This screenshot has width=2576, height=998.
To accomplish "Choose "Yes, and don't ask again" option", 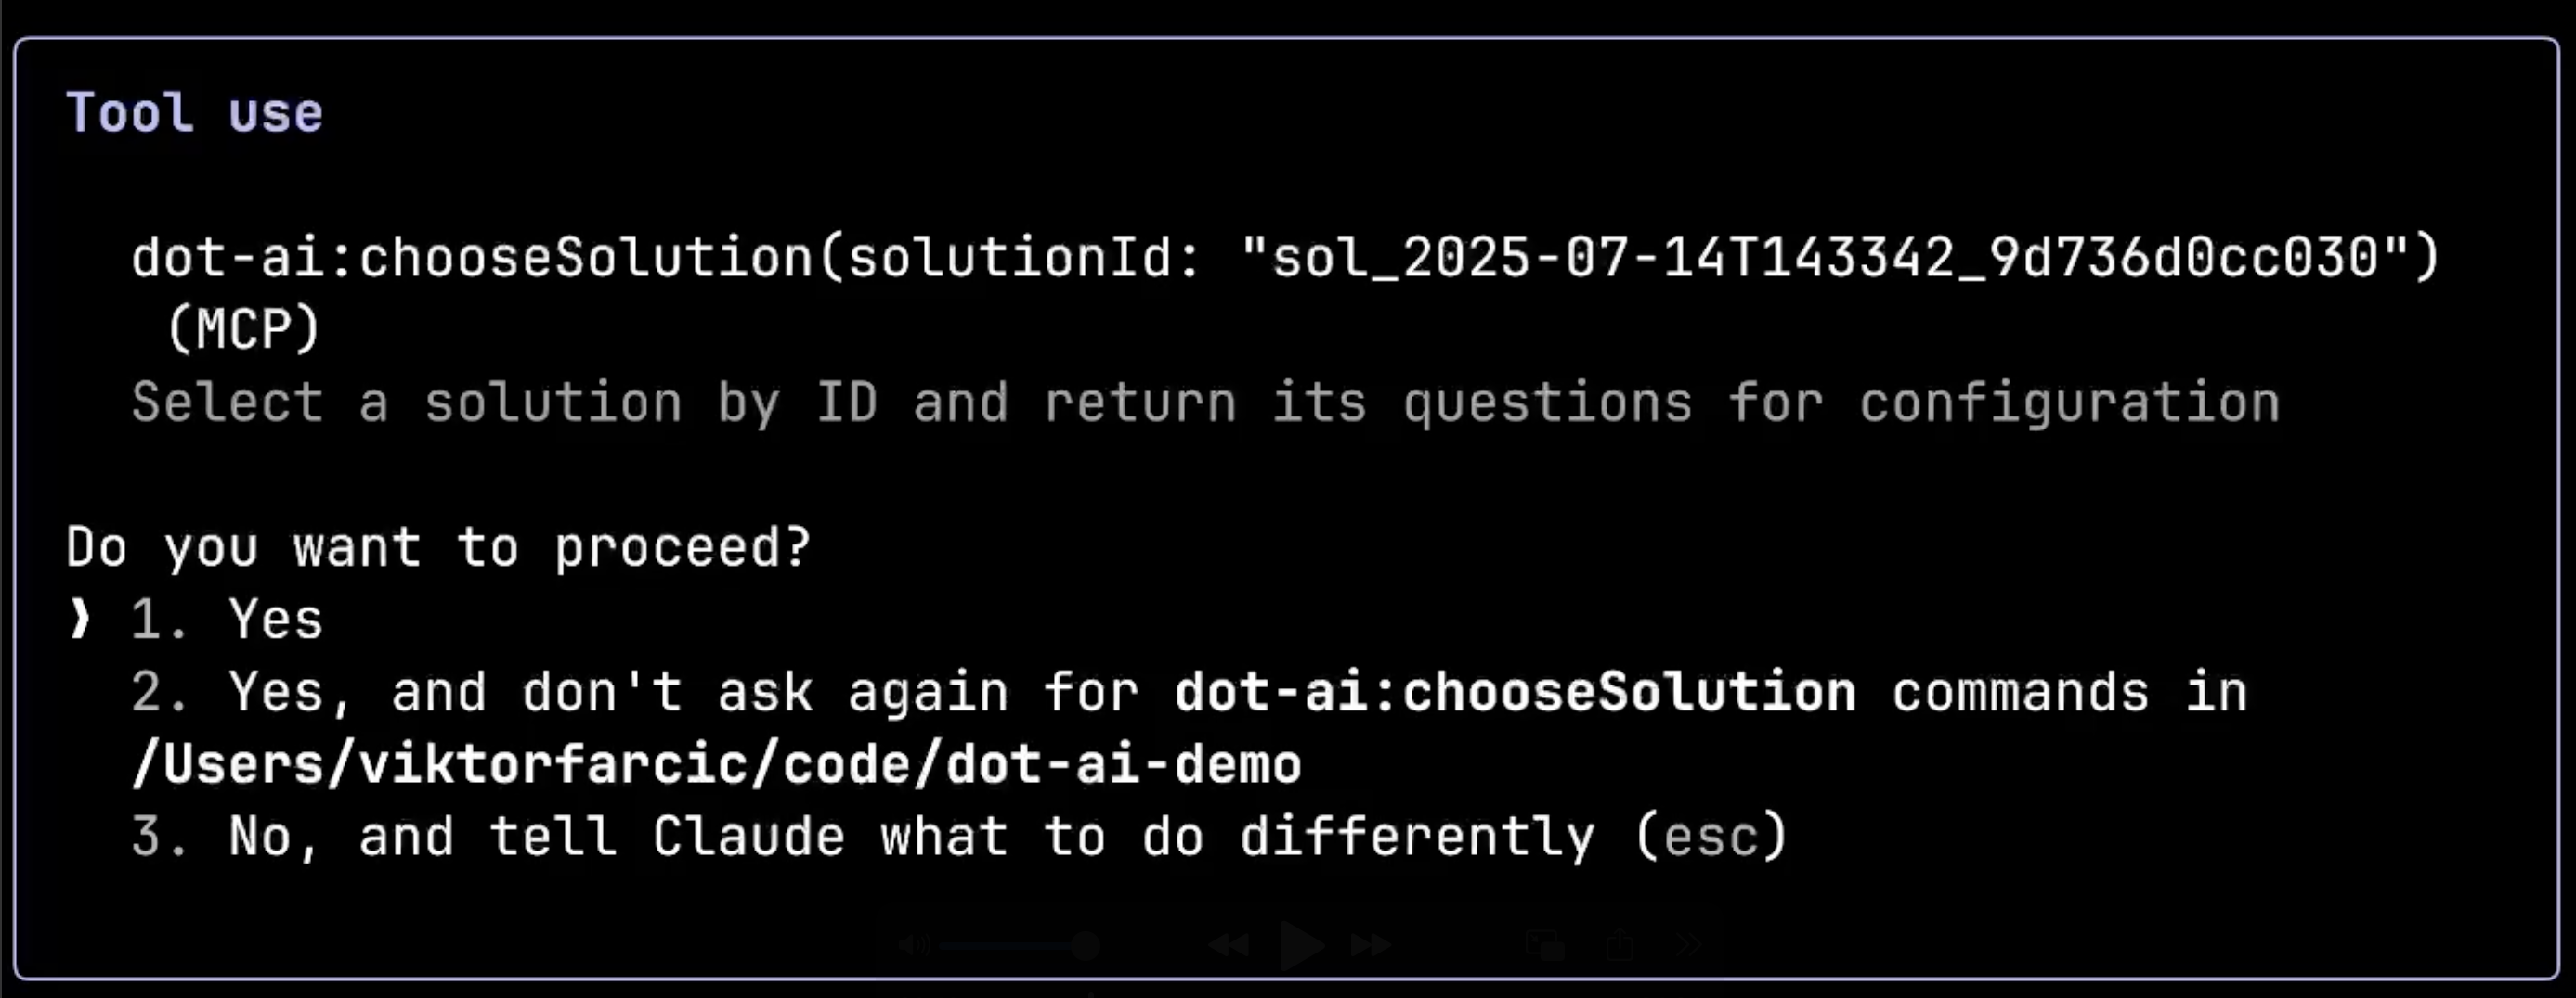I will click(1189, 727).
